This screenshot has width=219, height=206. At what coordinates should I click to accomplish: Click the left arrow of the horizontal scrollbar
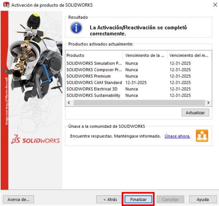(69, 103)
